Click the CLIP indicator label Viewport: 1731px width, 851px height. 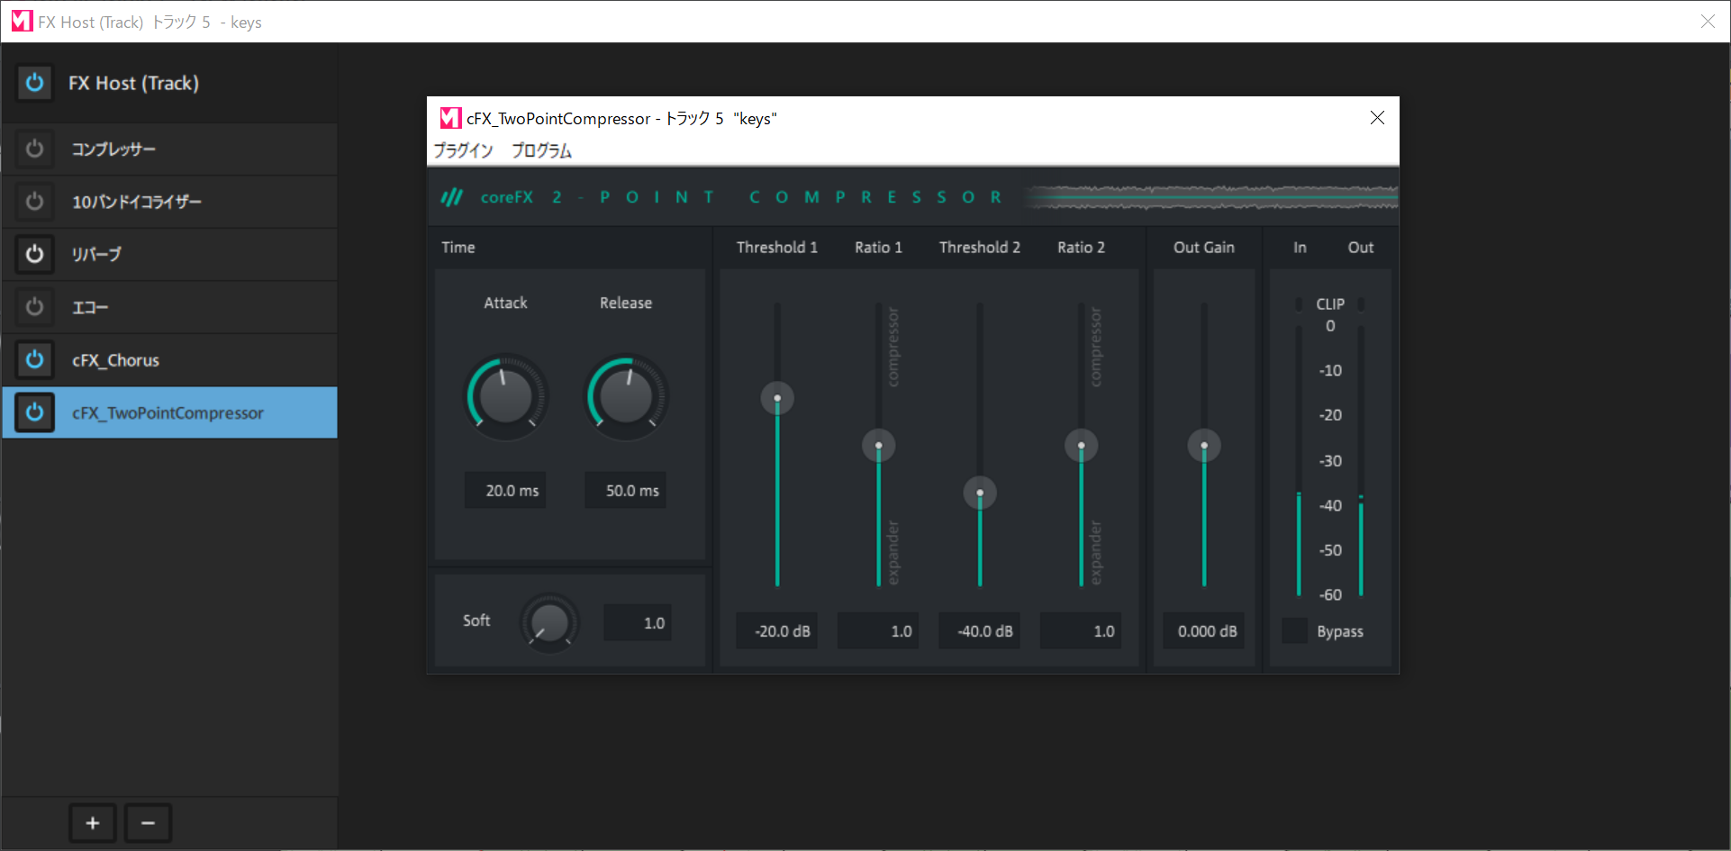pyautogui.click(x=1330, y=304)
